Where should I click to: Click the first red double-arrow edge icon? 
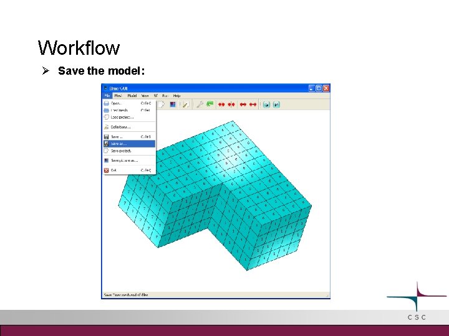coord(243,105)
